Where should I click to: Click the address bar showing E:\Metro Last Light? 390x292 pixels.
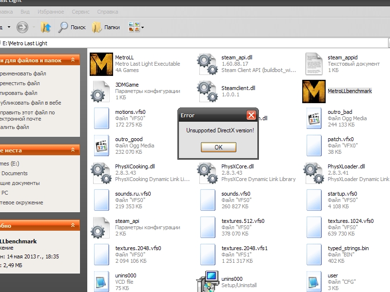pos(194,43)
